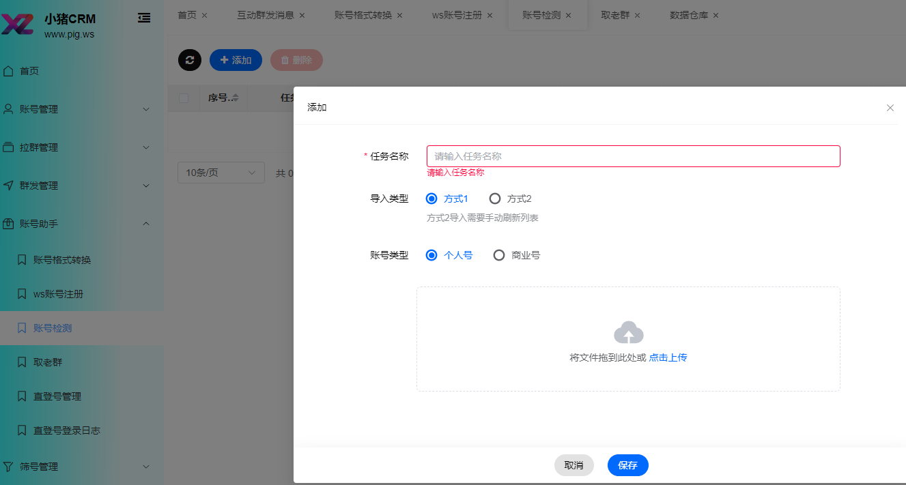The width and height of the screenshot is (906, 485).
Task: Switch to the 账号格式转换 tab
Action: [x=363, y=15]
